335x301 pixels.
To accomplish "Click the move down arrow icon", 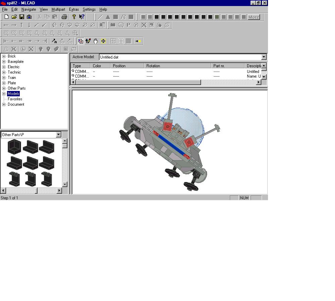I will pos(29,25).
